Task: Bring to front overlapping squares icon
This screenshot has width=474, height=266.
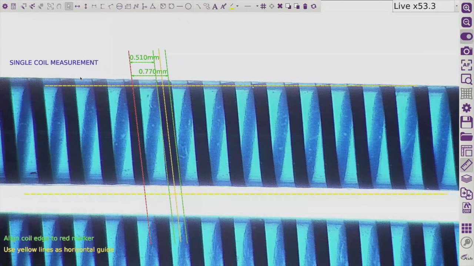Action: 288,6
